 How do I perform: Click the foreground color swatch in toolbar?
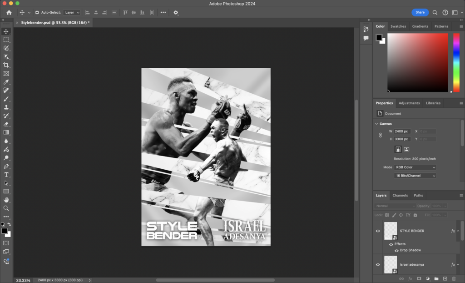pyautogui.click(x=5, y=231)
